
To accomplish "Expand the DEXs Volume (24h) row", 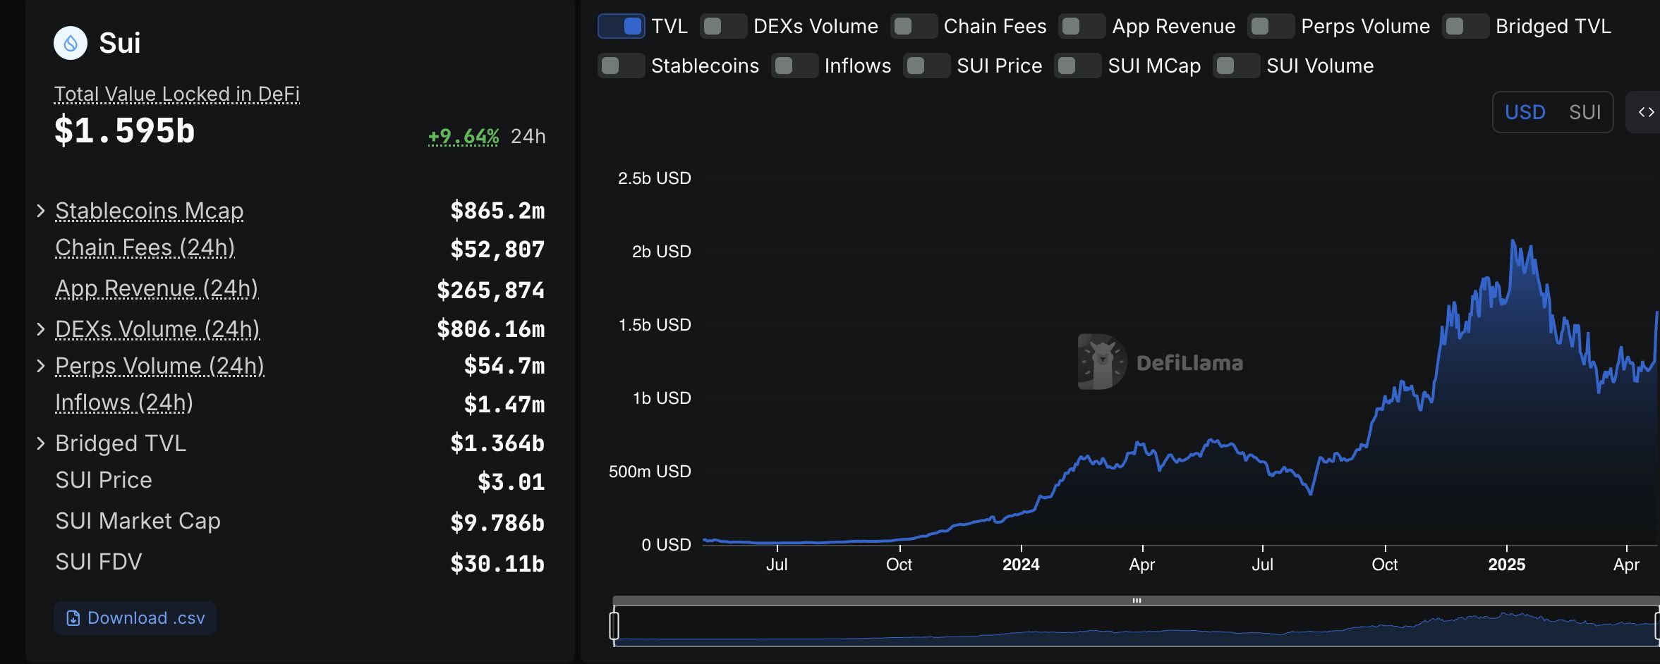I will tap(41, 329).
